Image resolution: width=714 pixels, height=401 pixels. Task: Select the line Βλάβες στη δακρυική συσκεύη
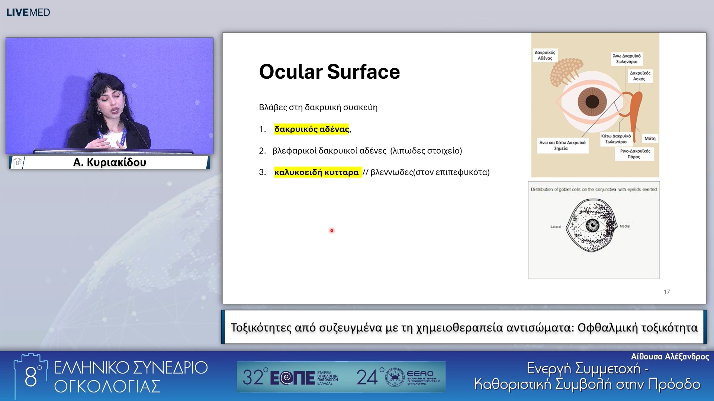pos(318,107)
